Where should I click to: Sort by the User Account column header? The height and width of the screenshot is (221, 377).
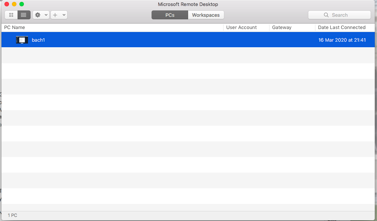[x=242, y=28]
